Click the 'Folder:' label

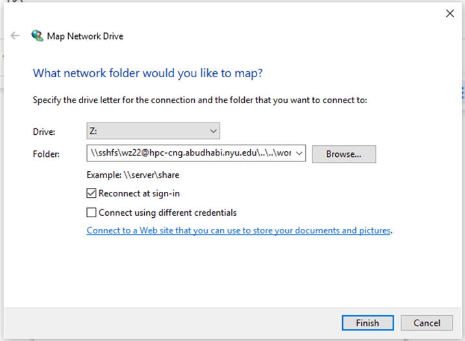(x=46, y=154)
